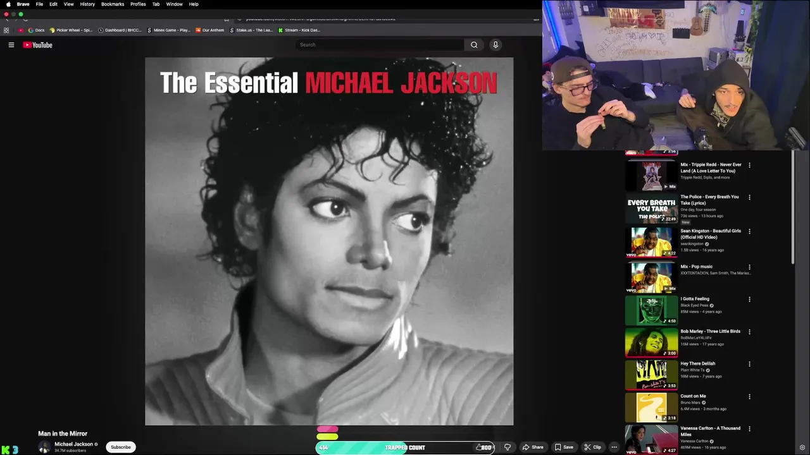Click the Michael Jackson video player
The height and width of the screenshot is (455, 810).
tap(329, 241)
